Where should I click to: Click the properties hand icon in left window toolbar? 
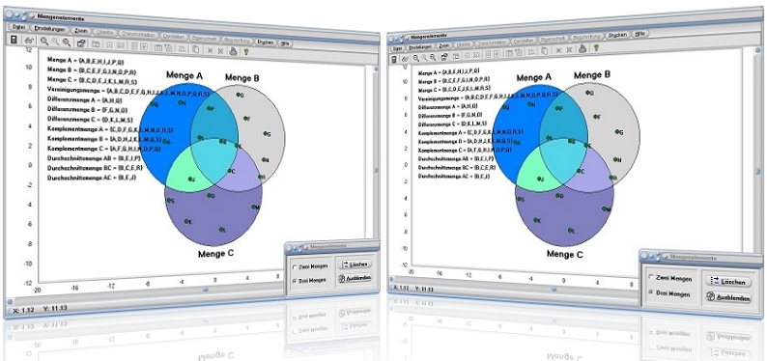81,43
